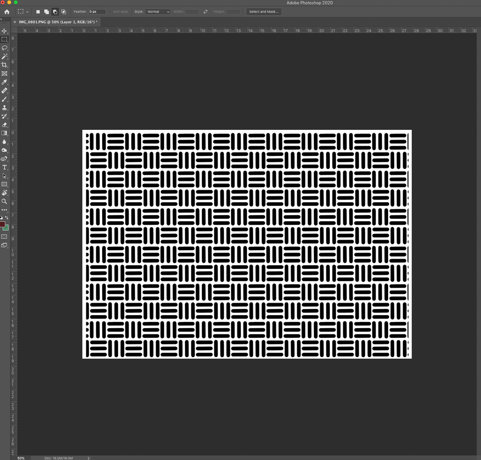
Task: Open the marquee tool preset picker
Action: (x=23, y=12)
